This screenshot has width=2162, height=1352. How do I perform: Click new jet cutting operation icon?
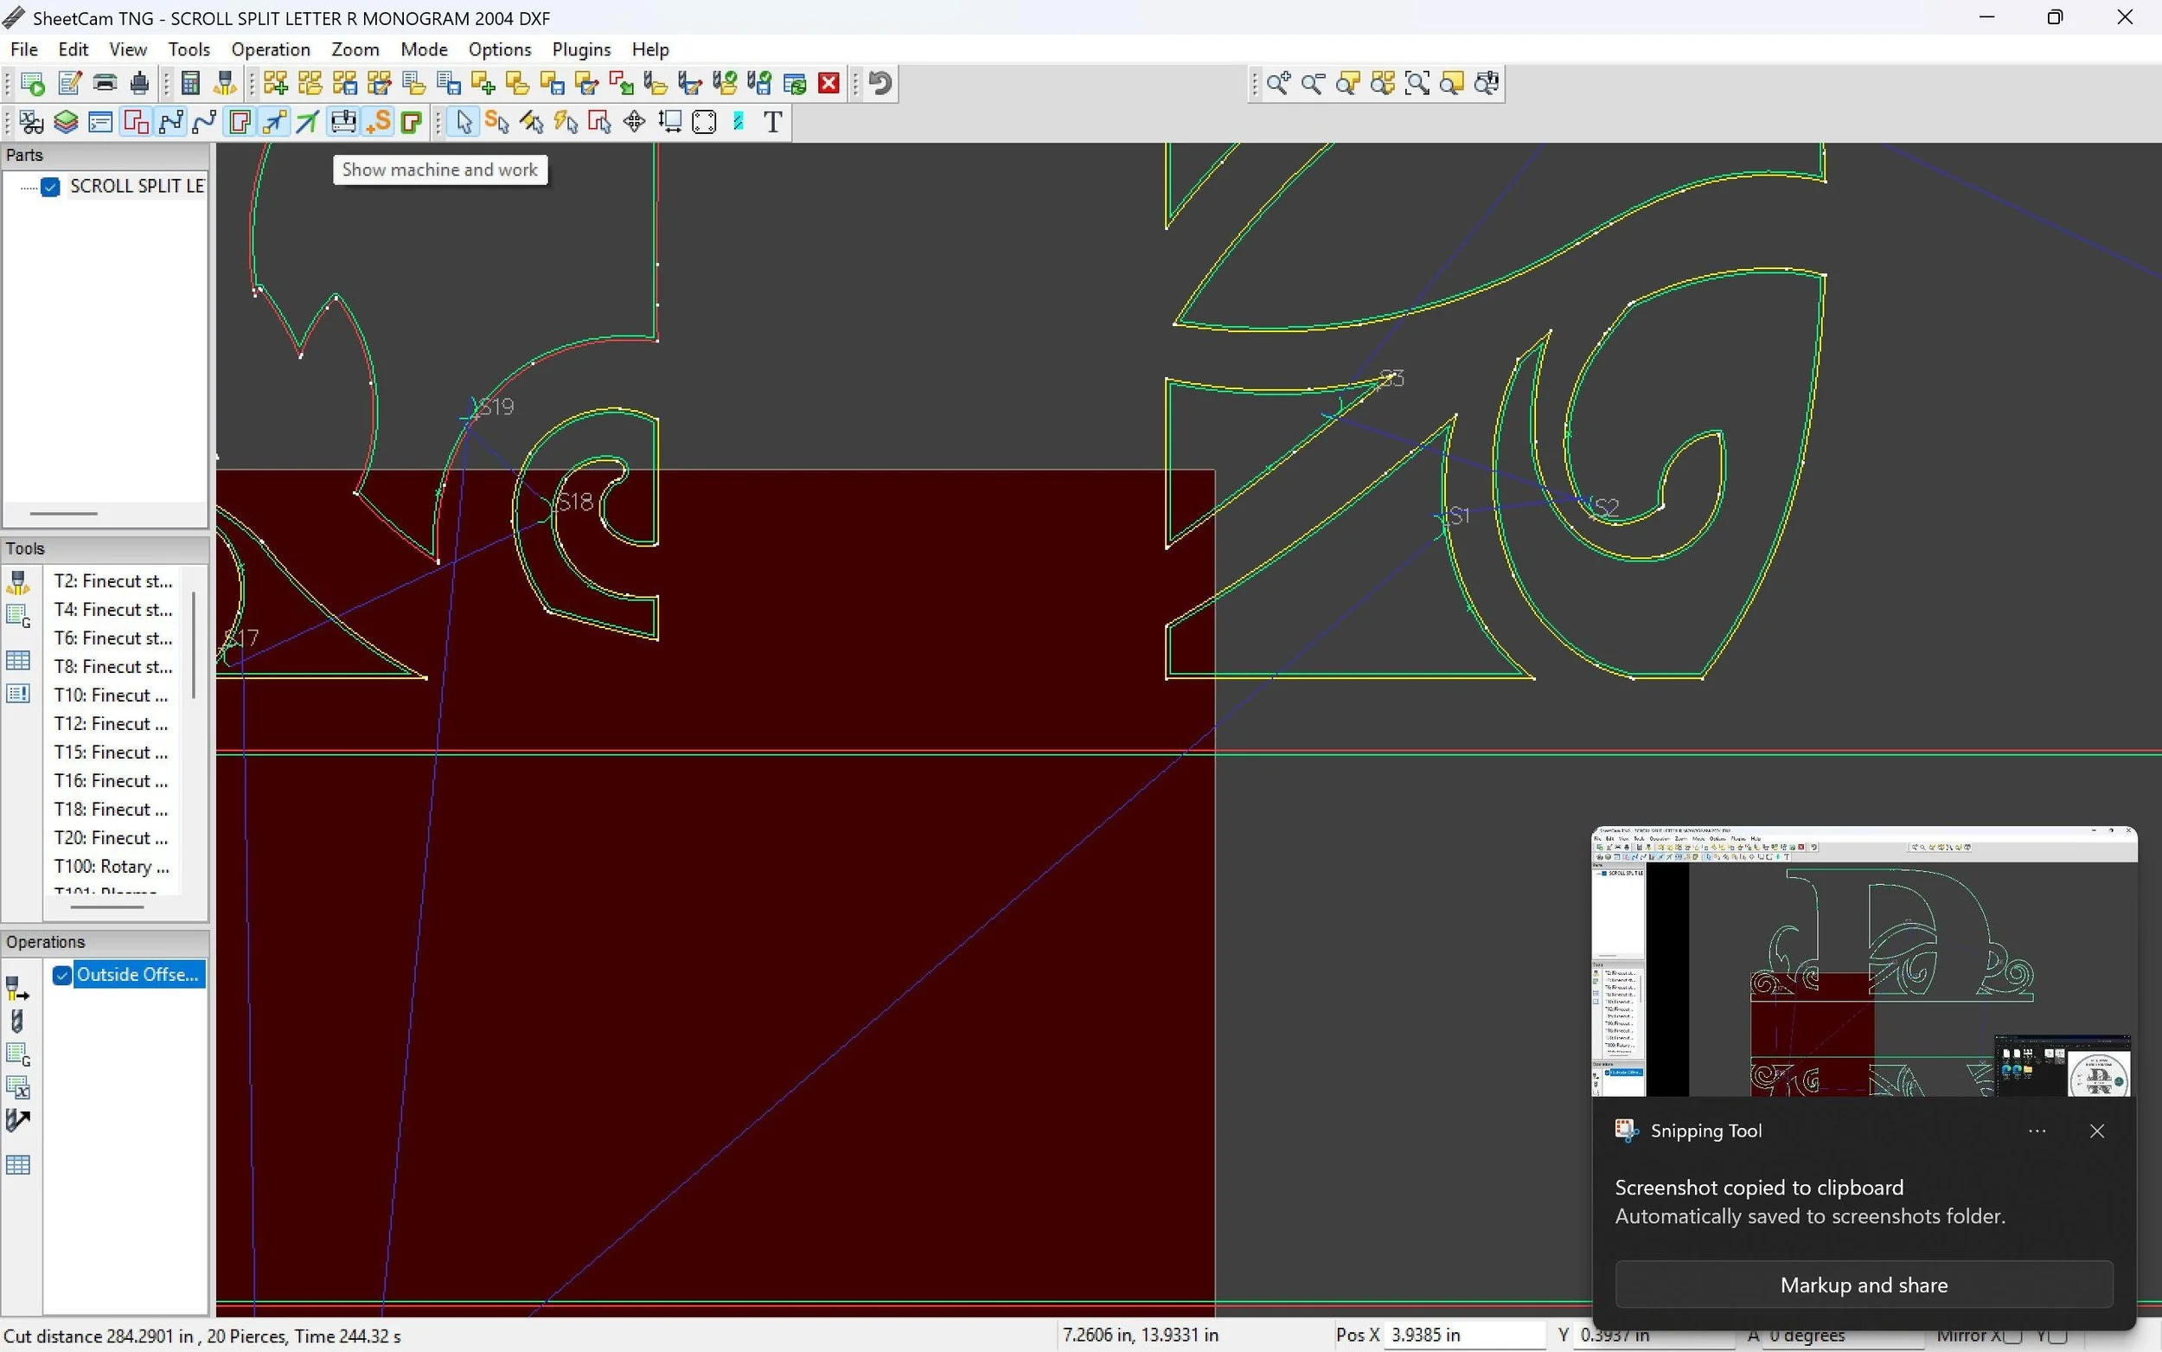tap(18, 988)
